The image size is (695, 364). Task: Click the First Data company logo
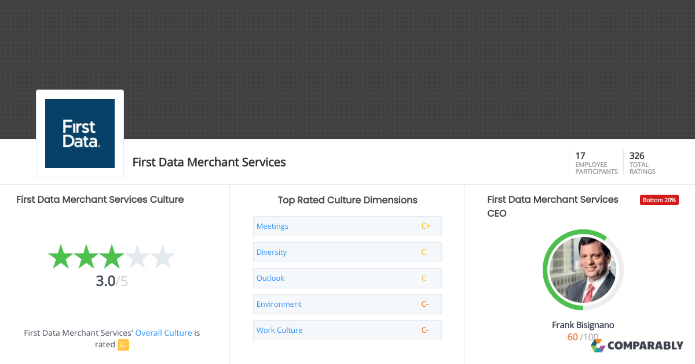point(80,133)
